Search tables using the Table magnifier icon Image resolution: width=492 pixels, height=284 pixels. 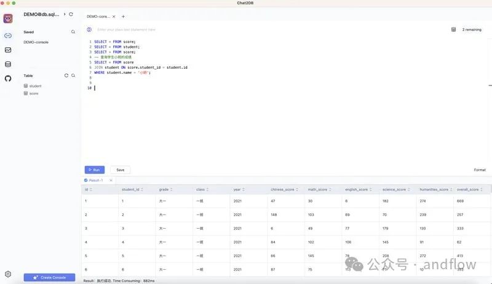point(73,76)
